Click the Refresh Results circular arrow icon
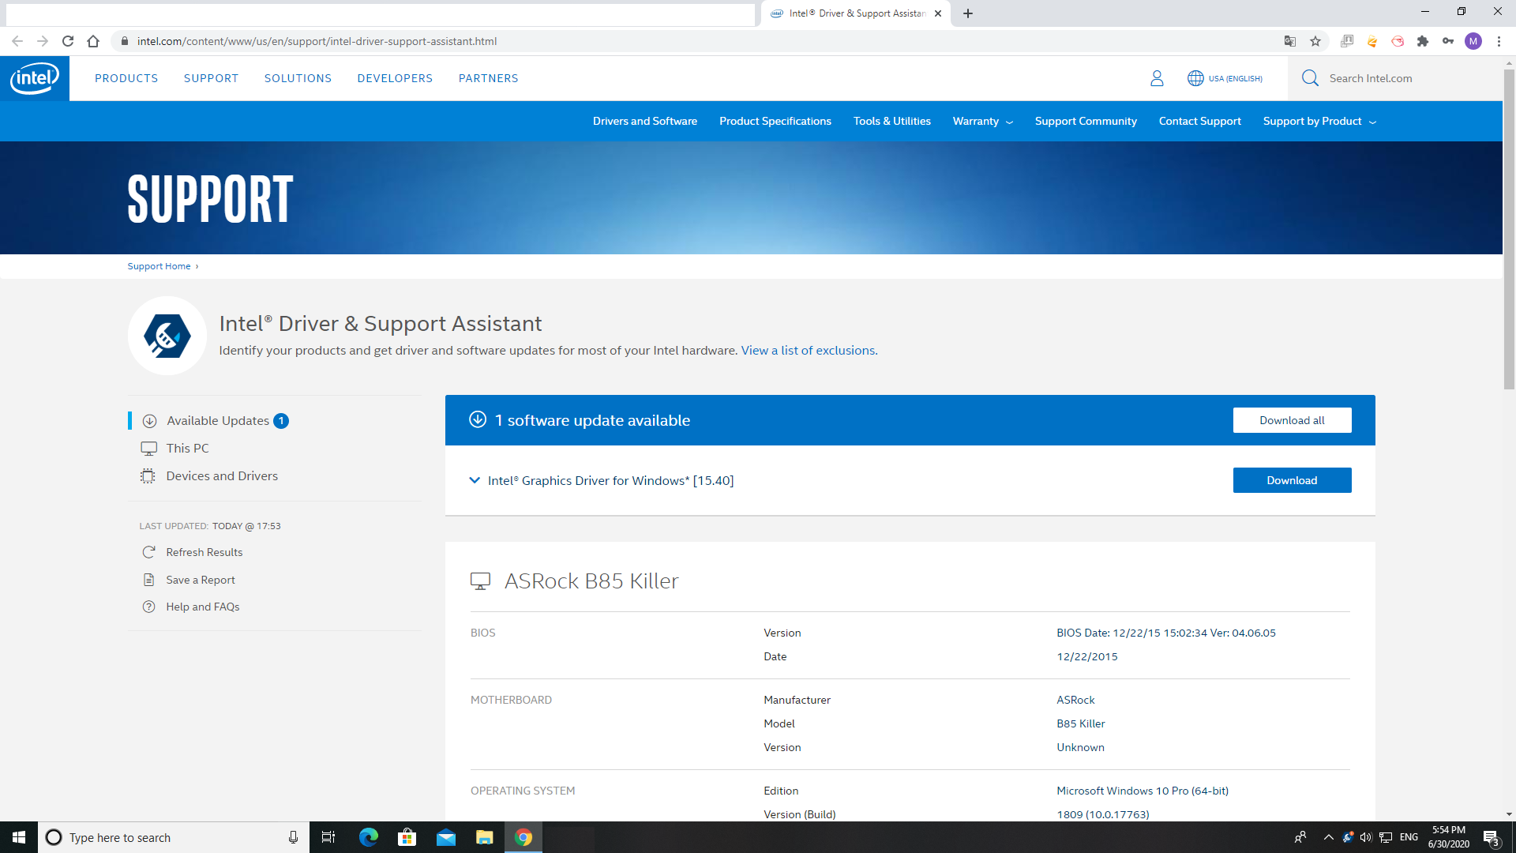The width and height of the screenshot is (1516, 853). pos(148,552)
